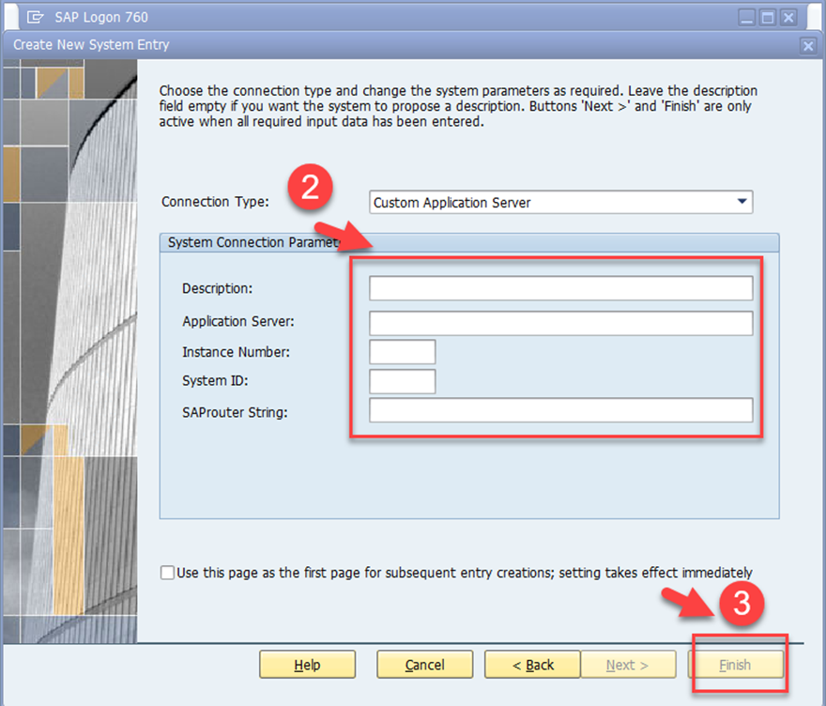Enable 'Use this page as the first page' checkbox

coord(167,573)
